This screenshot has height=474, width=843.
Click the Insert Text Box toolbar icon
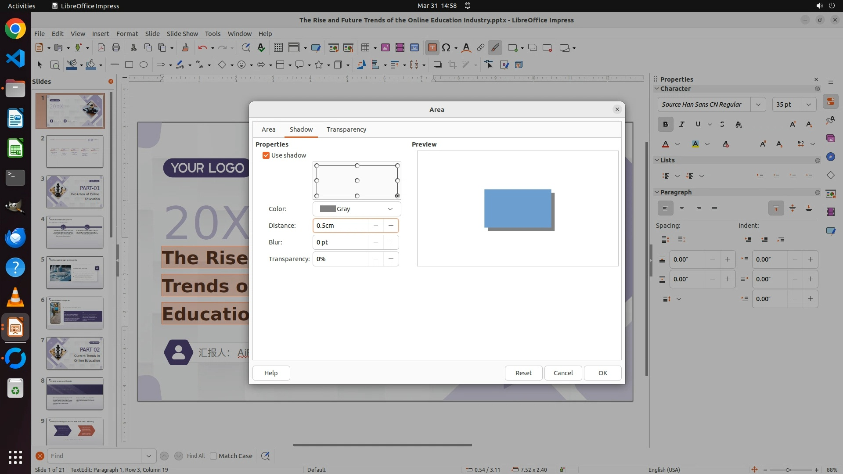(x=432, y=48)
